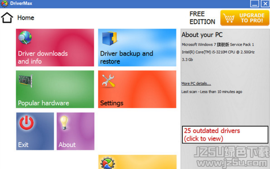Select the Intel Core i5-3210M CPU text
Viewport: 270px width, 169px height.
[x=218, y=52]
